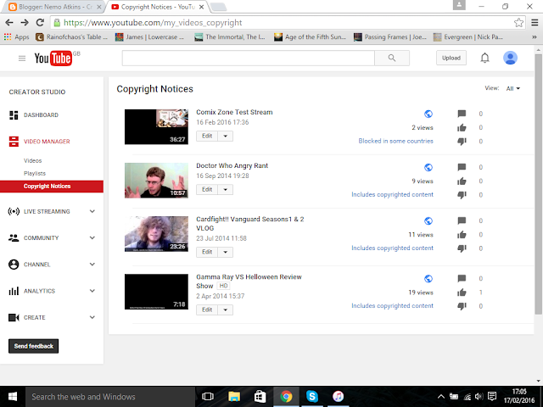Open the Chrome menu button
Image resolution: width=543 pixels, height=407 pixels.
[535, 23]
